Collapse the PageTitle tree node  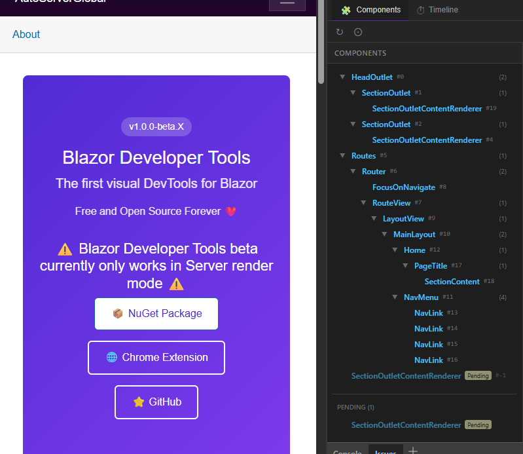(405, 265)
